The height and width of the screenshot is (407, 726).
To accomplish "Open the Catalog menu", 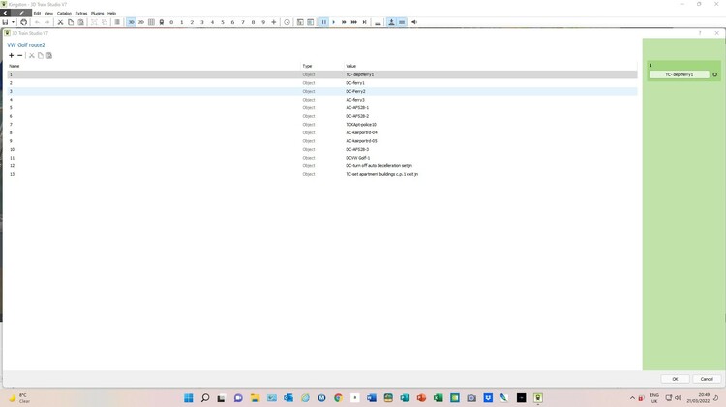I will pos(64,14).
